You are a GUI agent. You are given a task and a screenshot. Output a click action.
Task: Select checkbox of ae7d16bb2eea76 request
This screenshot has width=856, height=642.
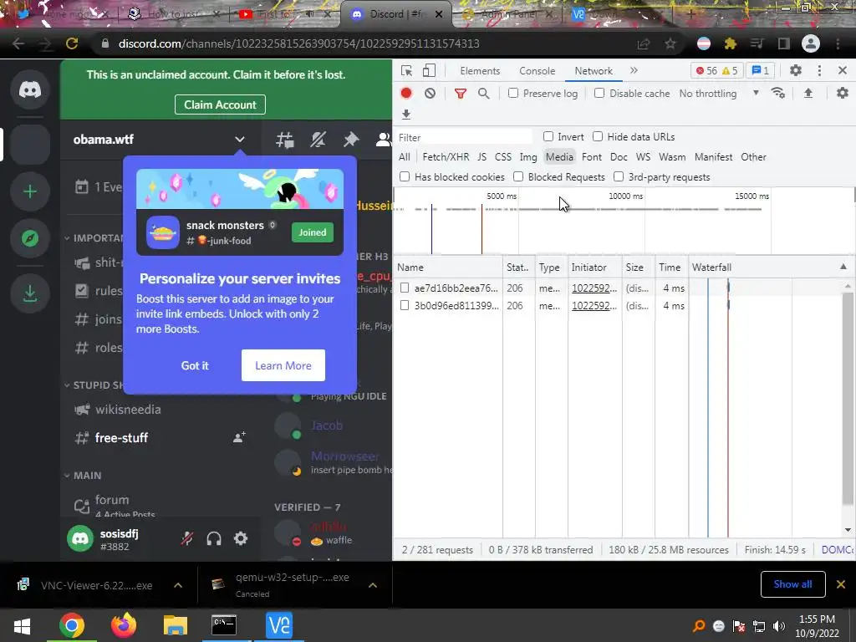[x=405, y=288]
